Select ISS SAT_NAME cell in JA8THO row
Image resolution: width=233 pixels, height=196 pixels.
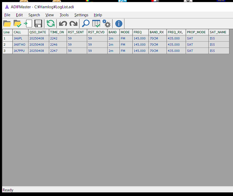click(219, 45)
